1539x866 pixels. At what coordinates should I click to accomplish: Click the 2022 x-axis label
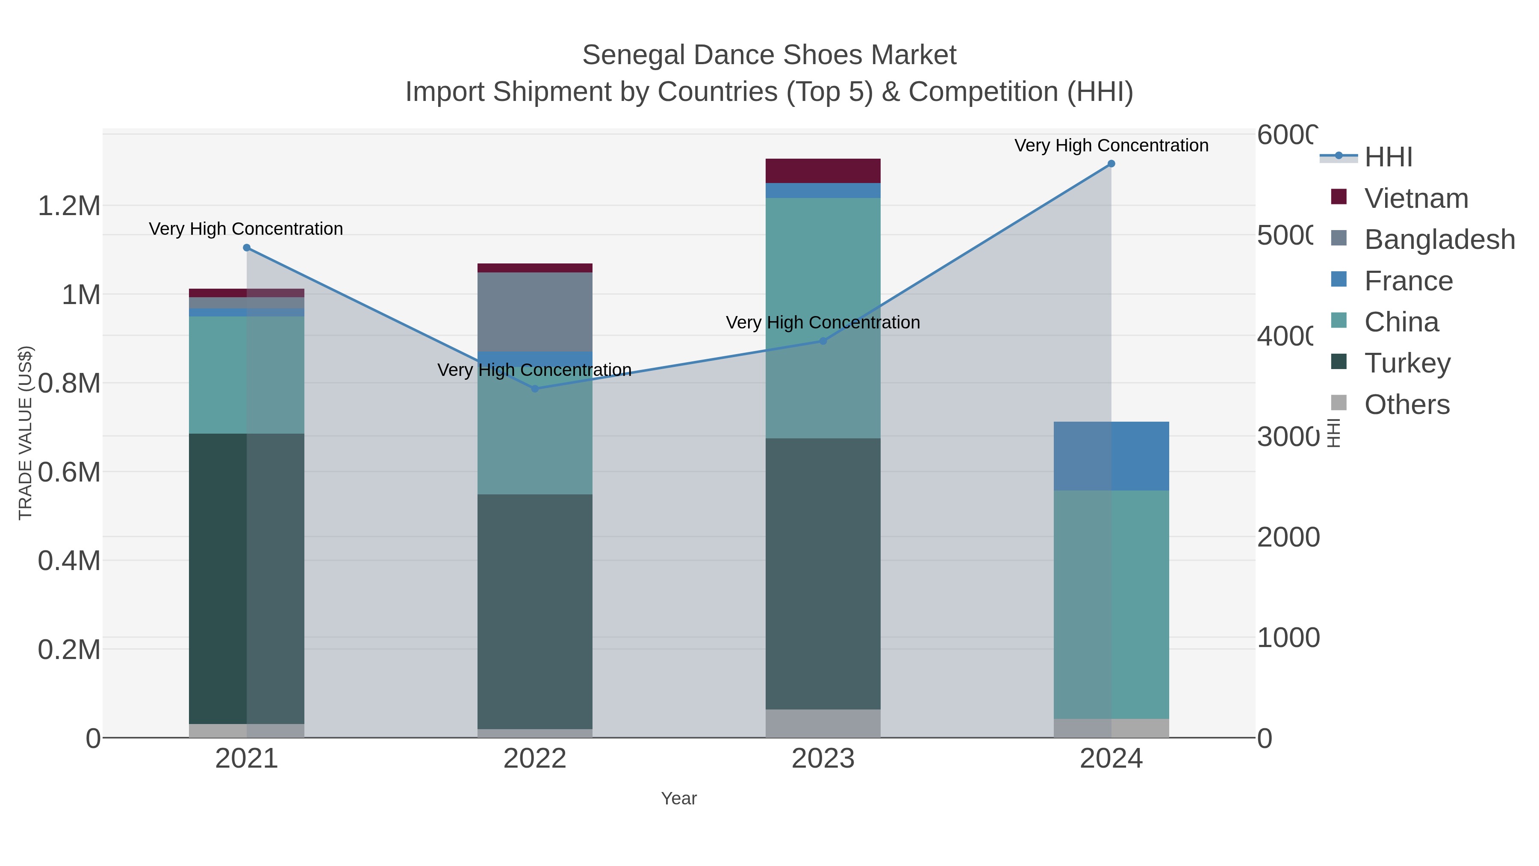535,759
